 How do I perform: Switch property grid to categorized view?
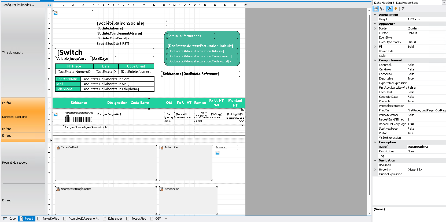click(376, 9)
